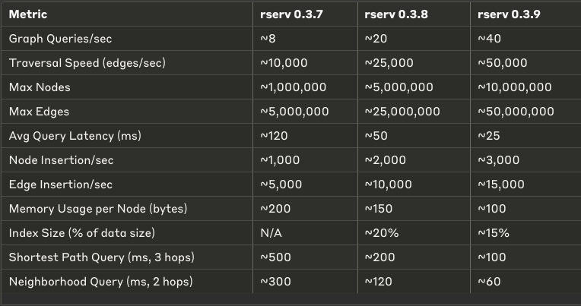Click the rserv 0.3.9 column header
The image size is (581, 306).
(x=509, y=14)
